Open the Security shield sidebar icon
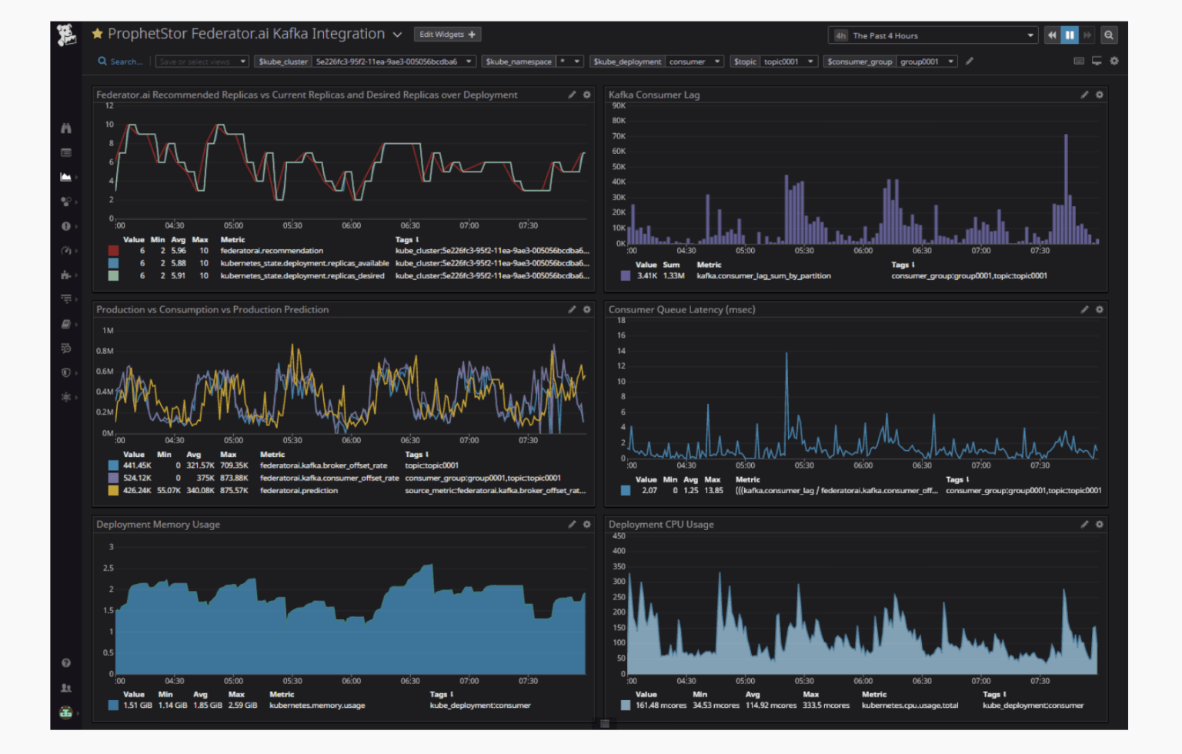 coord(66,372)
